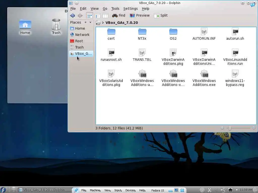258x193 pixels.
Task: Select the windows11-bypass.reg file icon
Action: click(x=235, y=74)
